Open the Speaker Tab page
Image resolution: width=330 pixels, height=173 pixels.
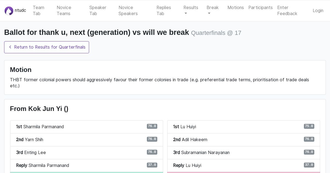pos(98,10)
